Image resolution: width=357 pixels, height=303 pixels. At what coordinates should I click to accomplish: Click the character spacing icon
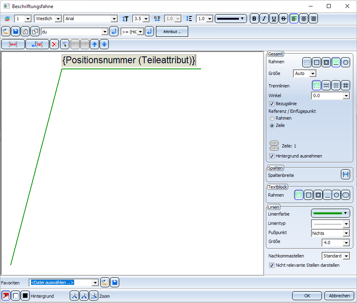(157, 19)
